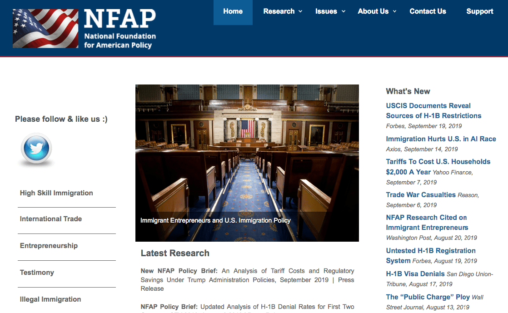Select Entrepreneurship in sidebar

pos(49,246)
